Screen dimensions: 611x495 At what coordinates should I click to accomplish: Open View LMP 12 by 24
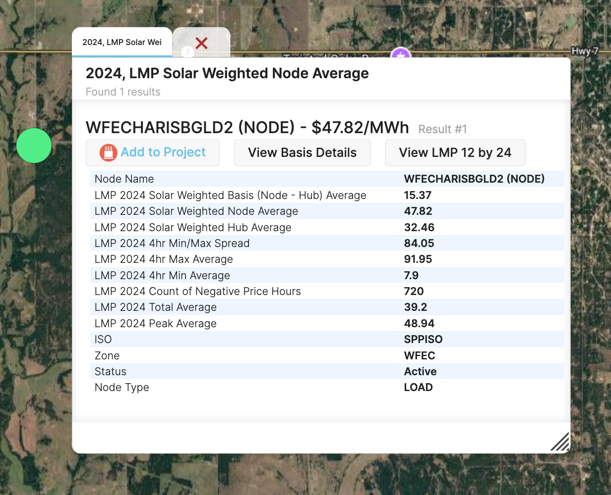click(x=455, y=153)
